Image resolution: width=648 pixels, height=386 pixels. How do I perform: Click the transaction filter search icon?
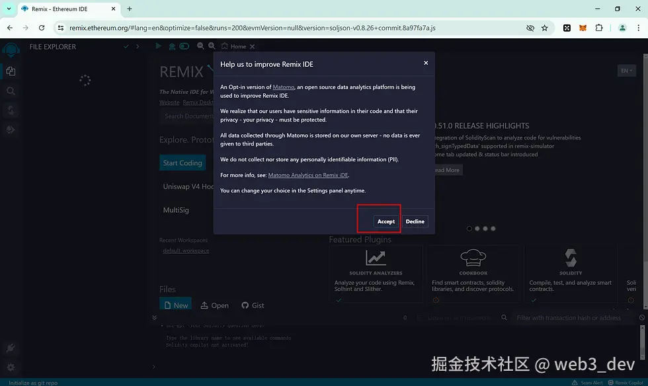coord(504,317)
